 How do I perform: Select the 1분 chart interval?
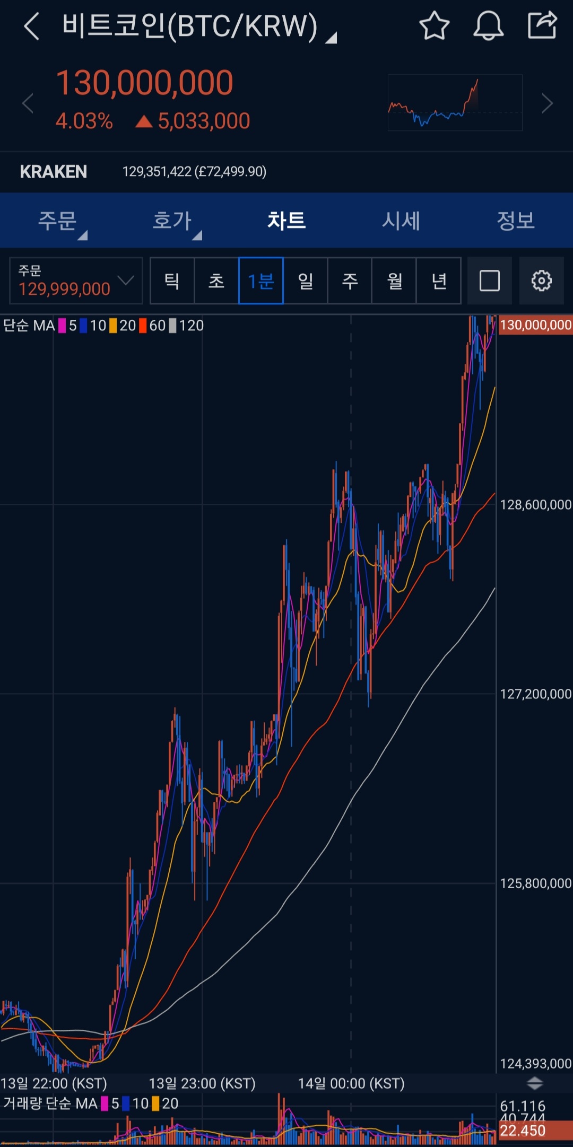(x=261, y=281)
